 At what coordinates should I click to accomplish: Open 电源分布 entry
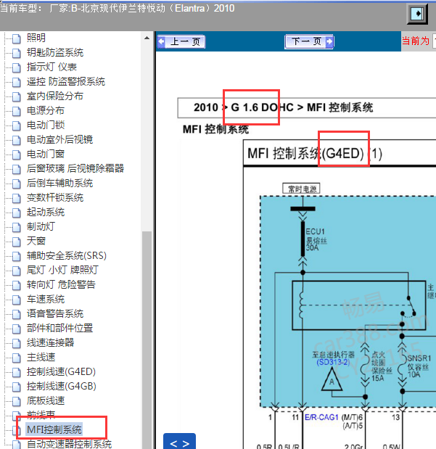[46, 110]
